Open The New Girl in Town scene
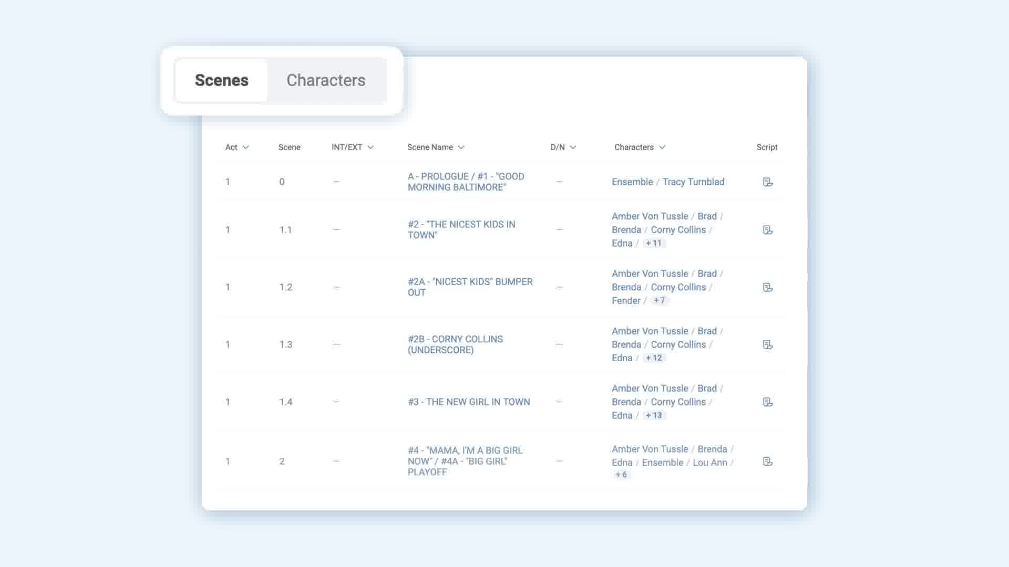Viewport: 1009px width, 567px height. (469, 402)
